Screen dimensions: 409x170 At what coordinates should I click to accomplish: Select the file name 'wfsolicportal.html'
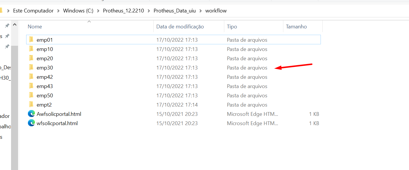(x=57, y=123)
